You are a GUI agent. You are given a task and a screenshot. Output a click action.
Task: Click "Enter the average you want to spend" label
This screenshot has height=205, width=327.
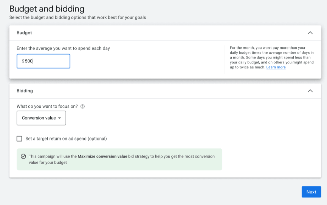pos(63,48)
